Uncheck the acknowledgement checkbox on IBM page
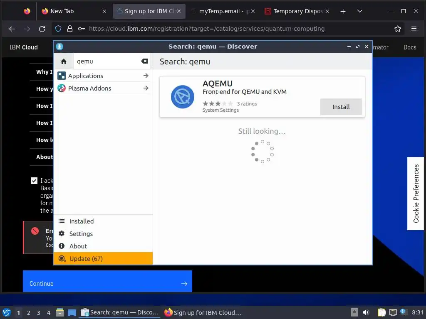Screen dimensions: 426x319 34,181
